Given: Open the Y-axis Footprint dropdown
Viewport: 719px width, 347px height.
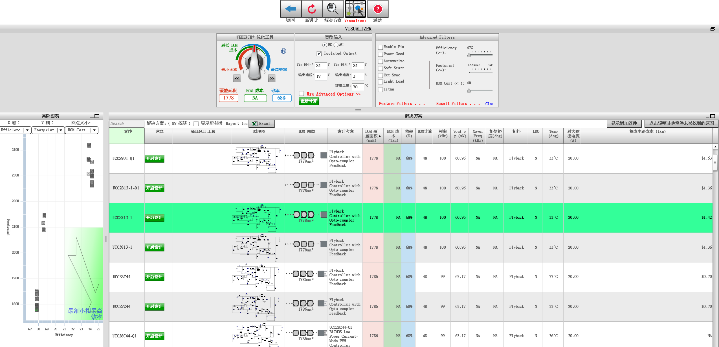Looking at the screenshot, I should pos(61,130).
